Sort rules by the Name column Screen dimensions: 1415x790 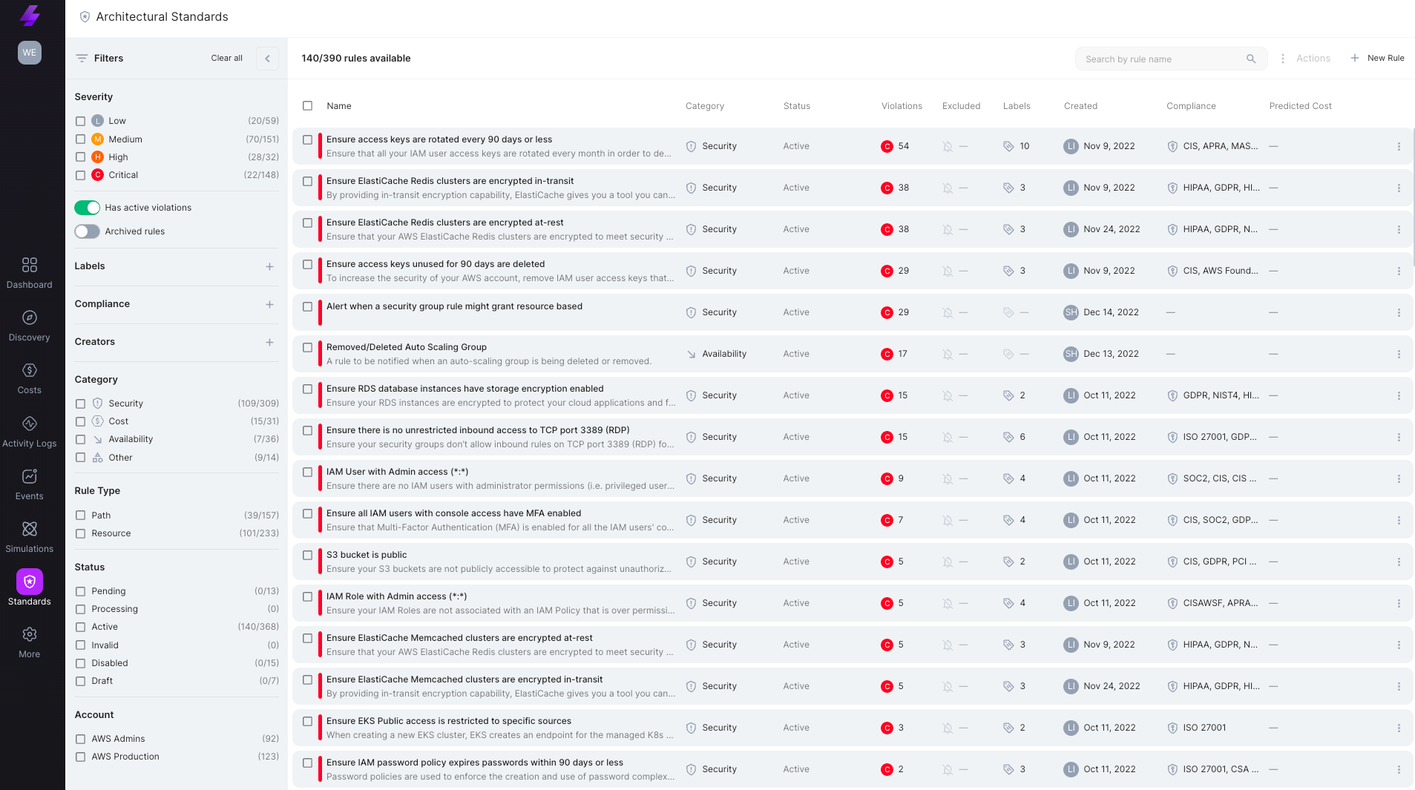tap(339, 106)
